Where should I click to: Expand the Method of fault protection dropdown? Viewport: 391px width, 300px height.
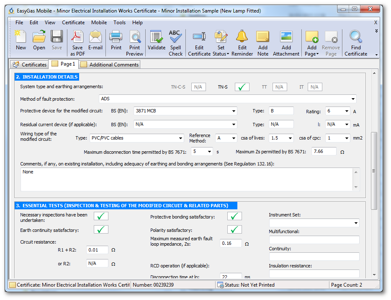(353, 99)
